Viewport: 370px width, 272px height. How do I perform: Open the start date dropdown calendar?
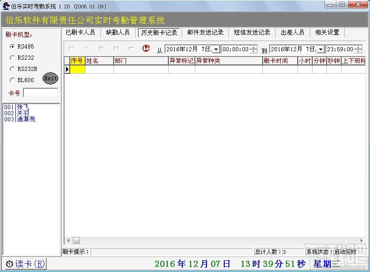tap(216, 49)
